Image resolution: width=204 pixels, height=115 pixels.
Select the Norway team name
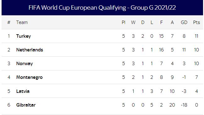pos(24,64)
